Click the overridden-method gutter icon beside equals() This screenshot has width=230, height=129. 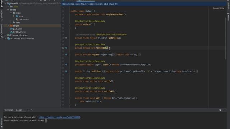[x=66, y=54]
